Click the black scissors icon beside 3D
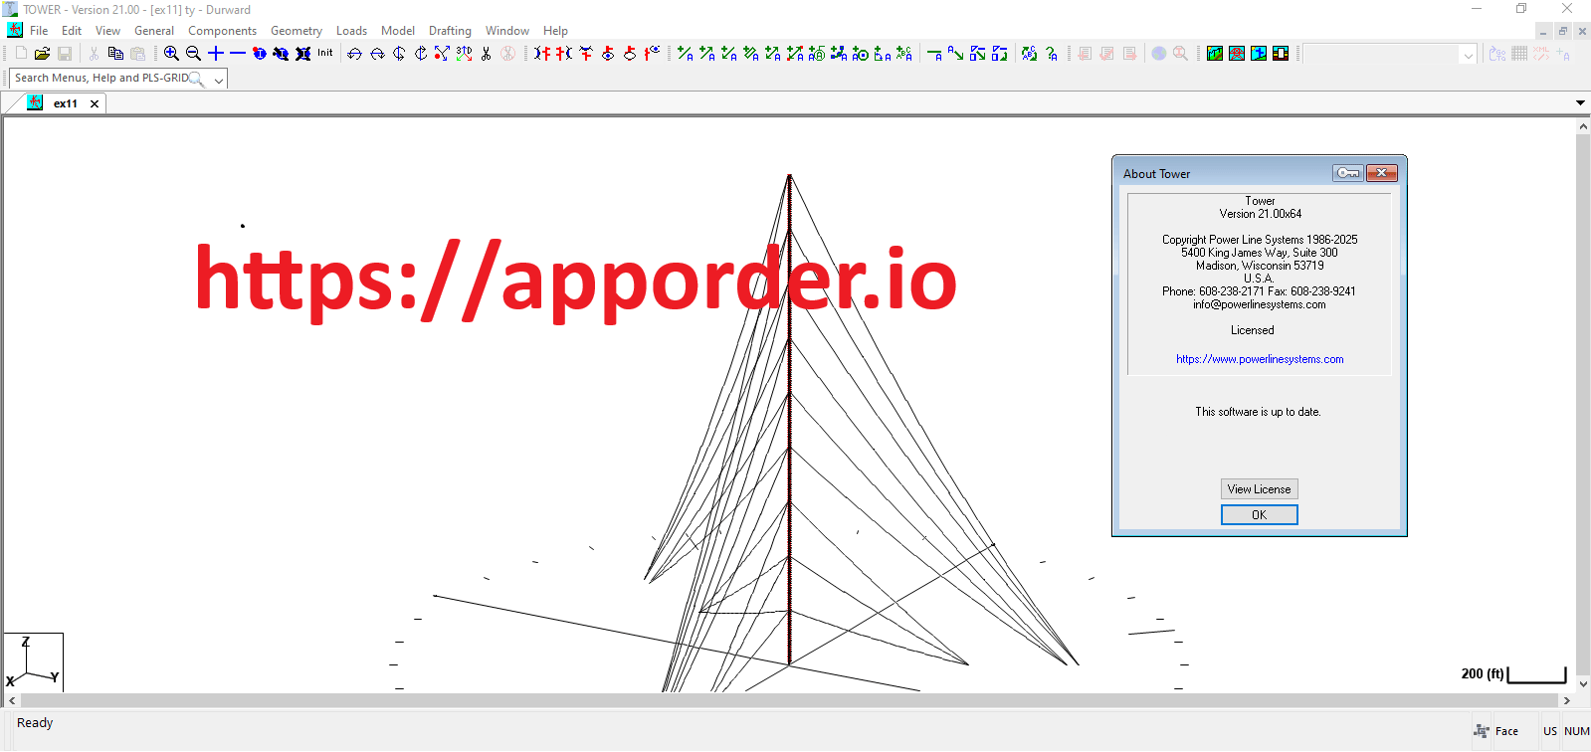1591x752 pixels. (486, 54)
